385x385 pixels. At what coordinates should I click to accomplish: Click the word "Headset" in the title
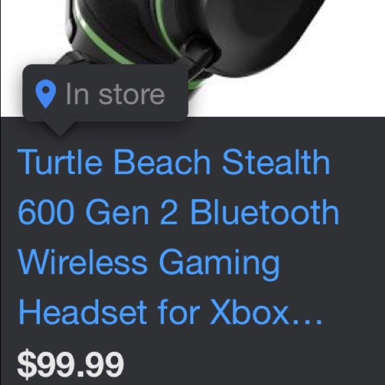[x=83, y=313]
